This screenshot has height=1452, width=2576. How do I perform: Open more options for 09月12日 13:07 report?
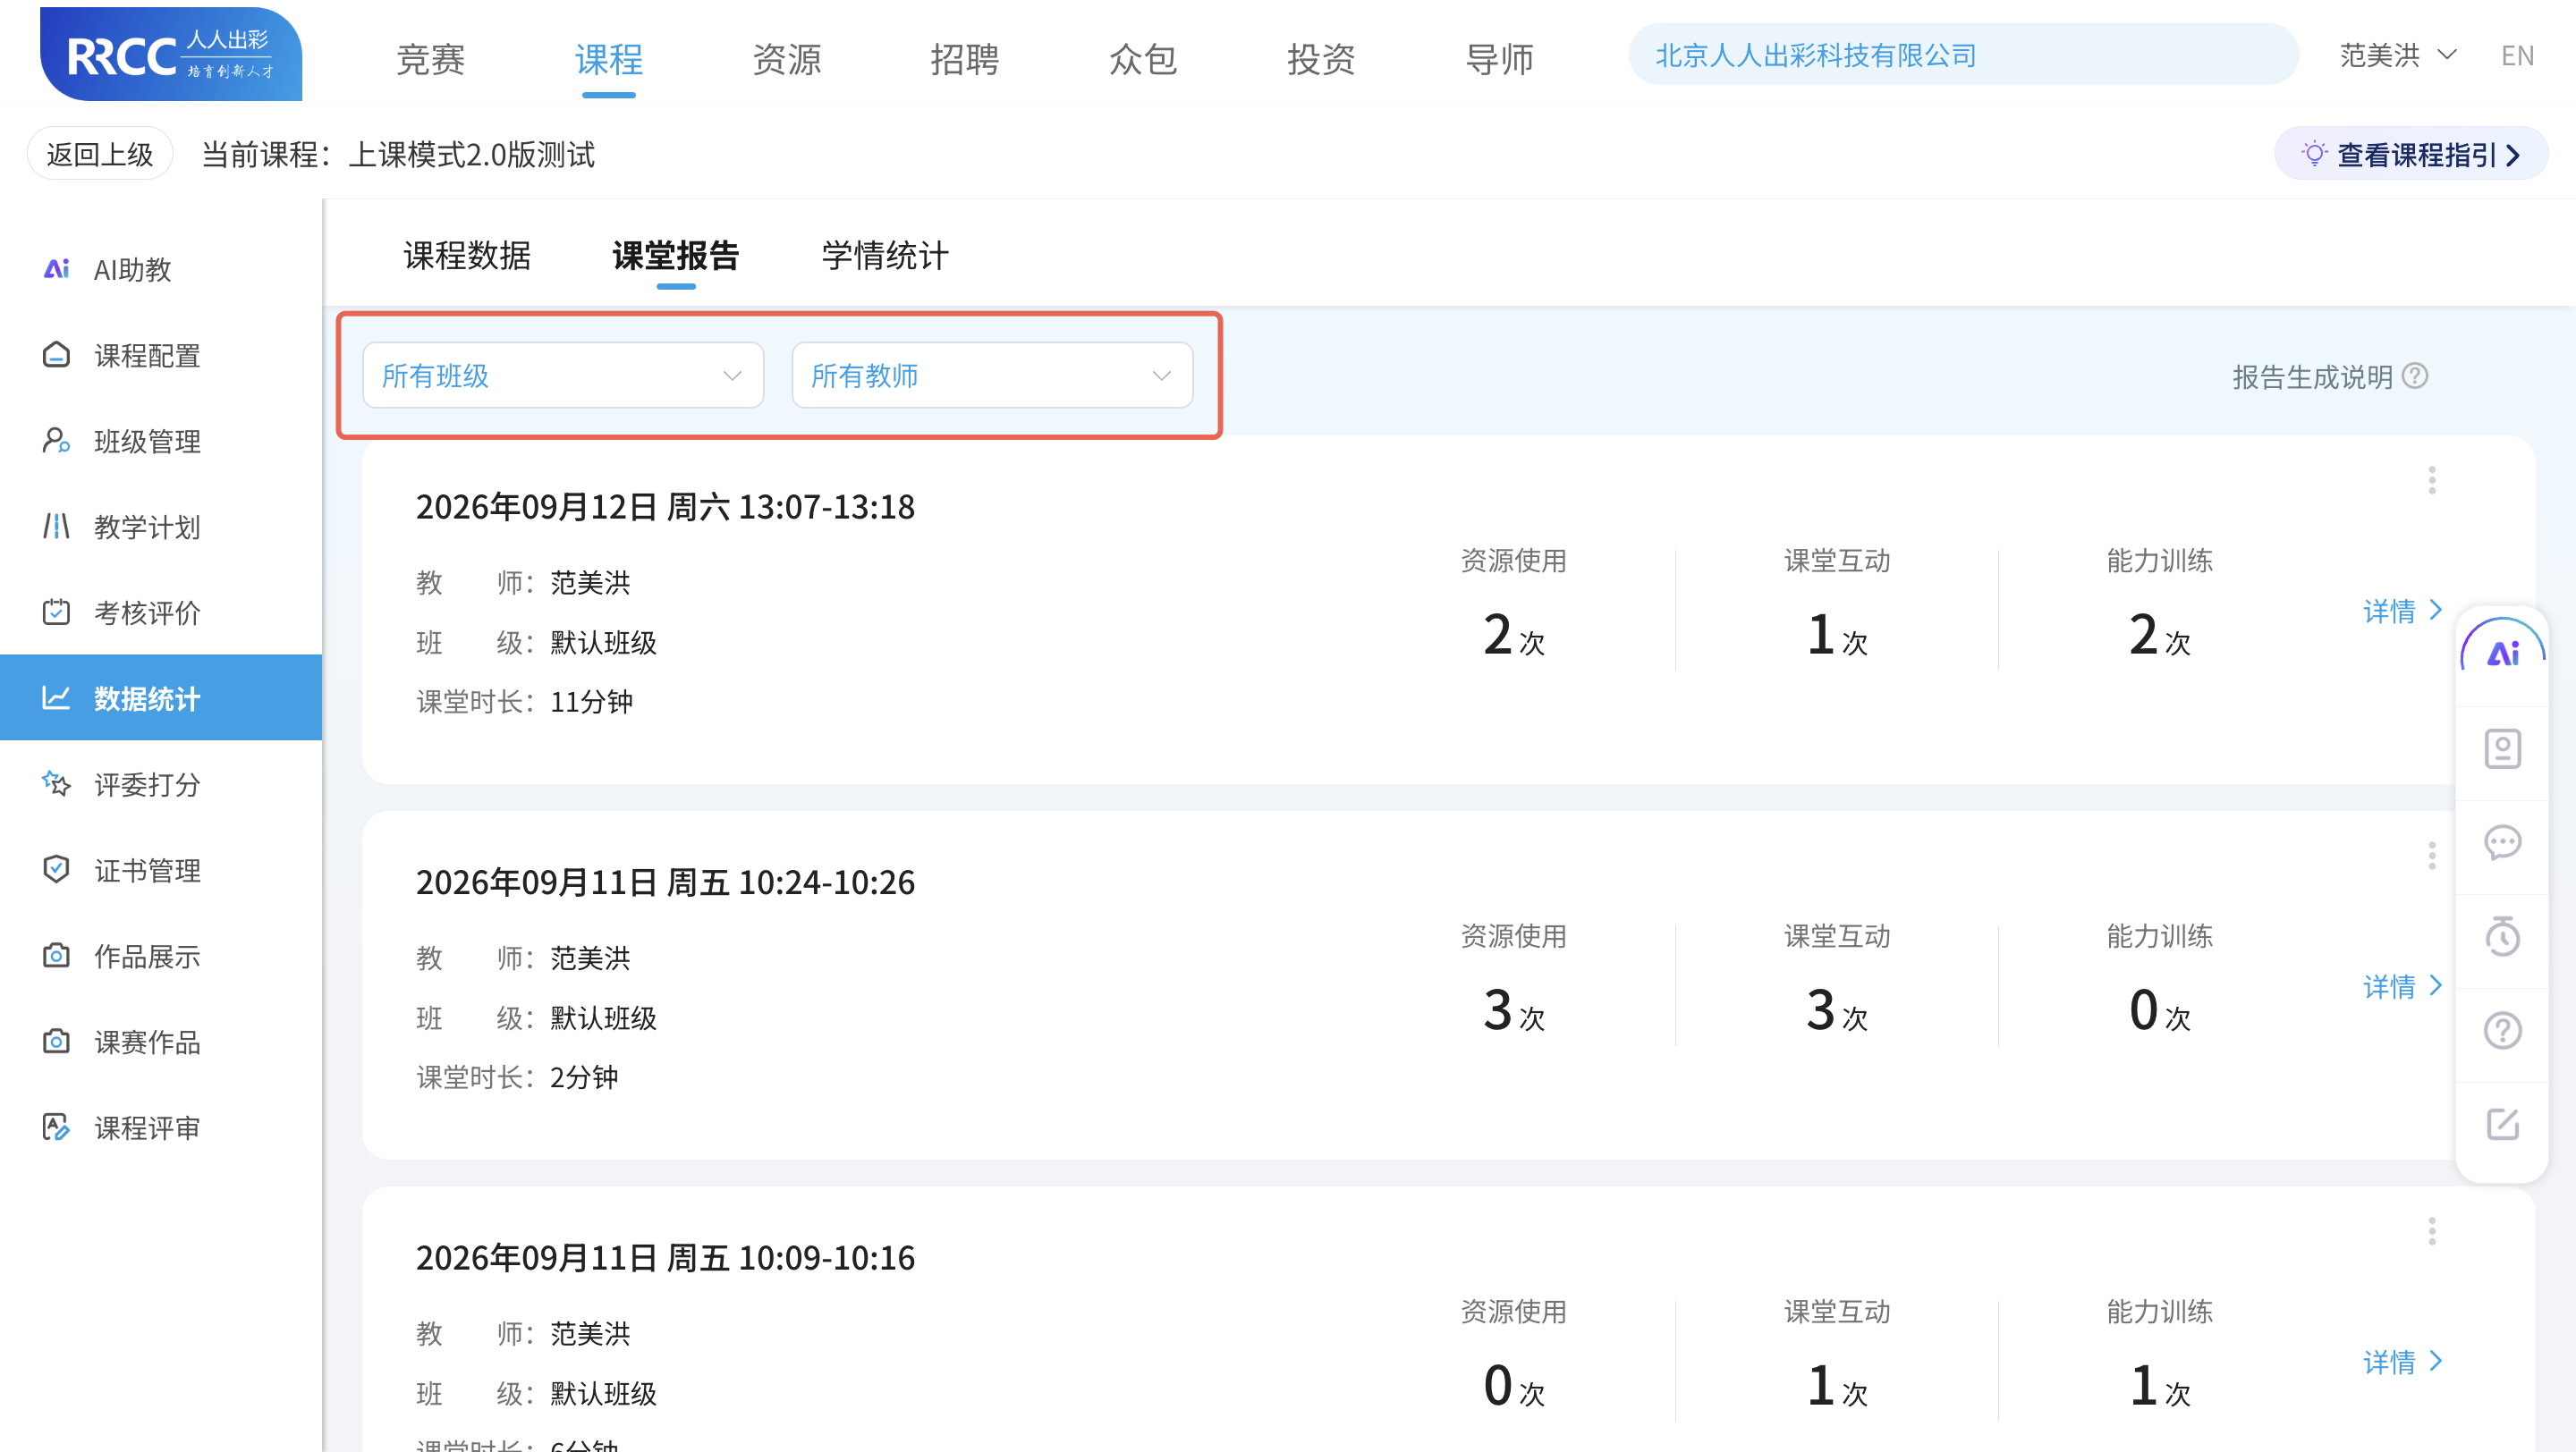point(2431,481)
